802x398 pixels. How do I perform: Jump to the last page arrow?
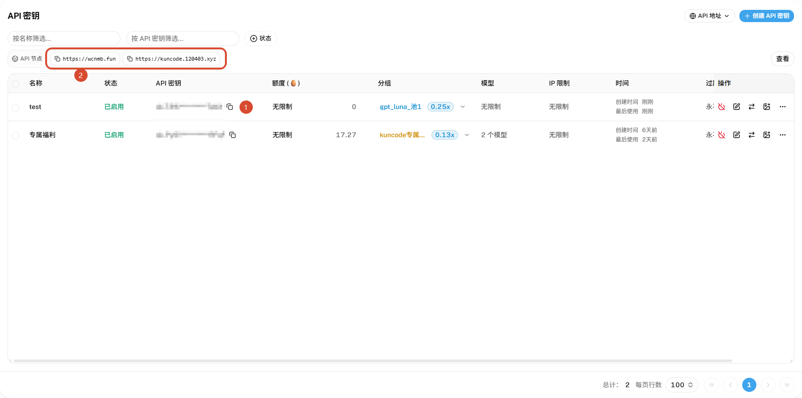click(x=787, y=385)
